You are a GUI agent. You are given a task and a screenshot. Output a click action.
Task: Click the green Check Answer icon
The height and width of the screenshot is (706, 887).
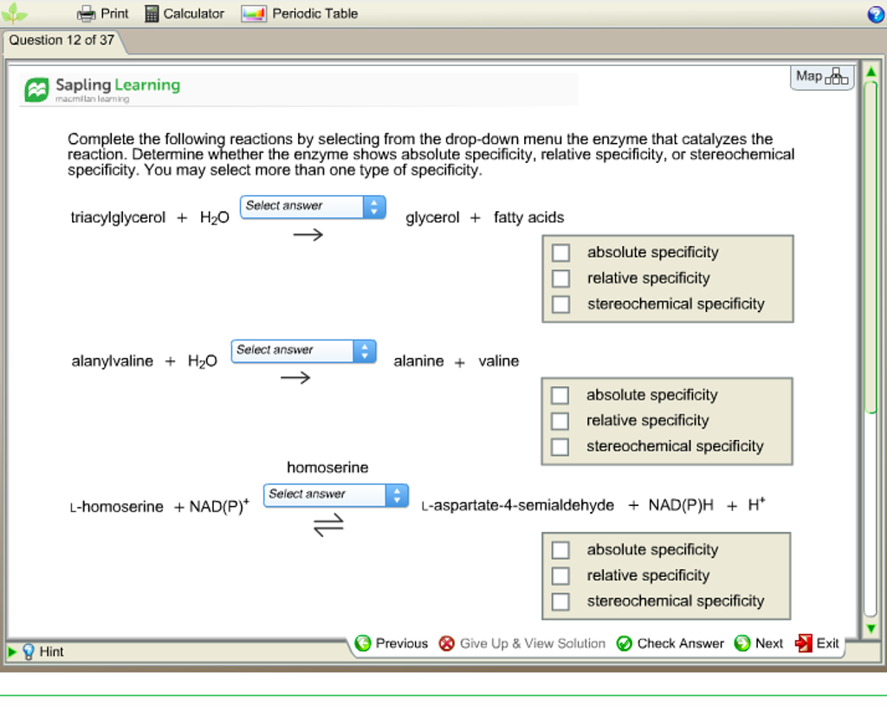625,644
